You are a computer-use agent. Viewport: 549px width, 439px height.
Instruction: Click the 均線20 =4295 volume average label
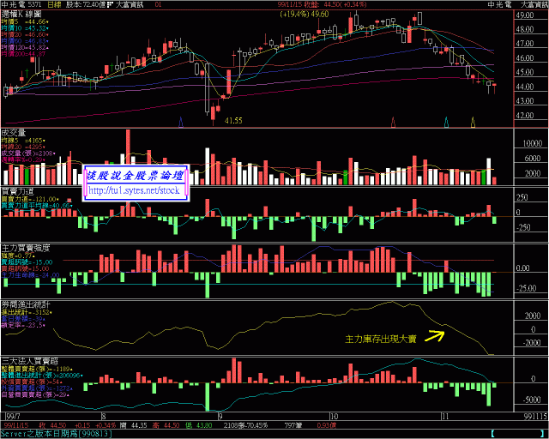[x=23, y=147]
